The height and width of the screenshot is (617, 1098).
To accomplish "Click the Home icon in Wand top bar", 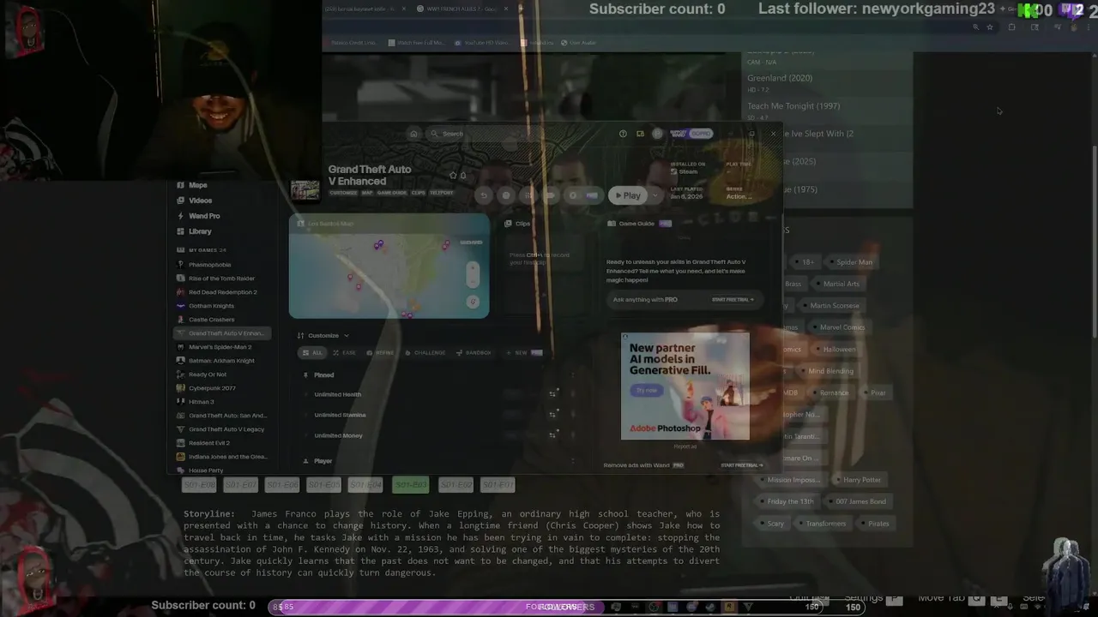I will [413, 134].
